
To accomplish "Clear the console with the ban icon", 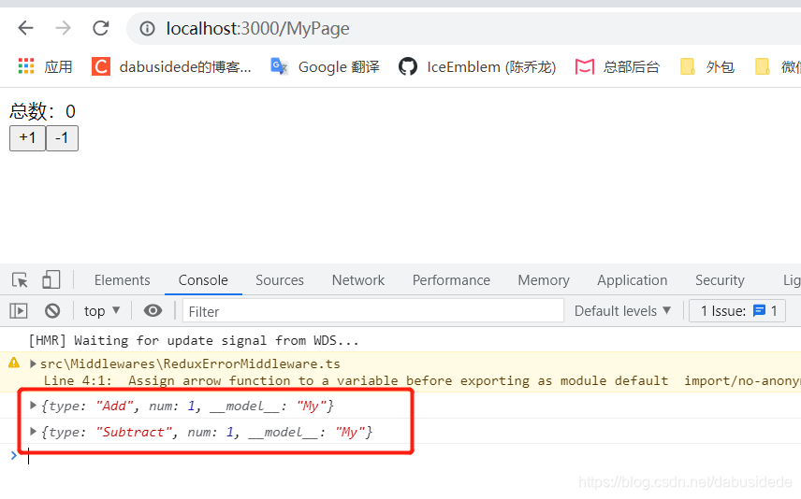I will (52, 311).
